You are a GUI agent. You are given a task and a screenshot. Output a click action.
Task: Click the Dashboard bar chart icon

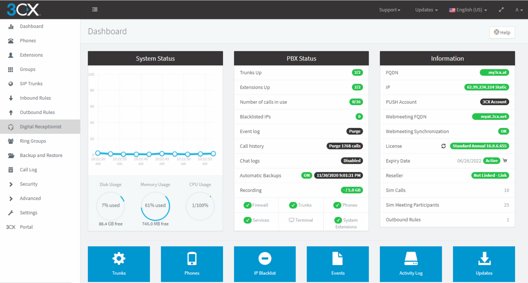(x=11, y=26)
